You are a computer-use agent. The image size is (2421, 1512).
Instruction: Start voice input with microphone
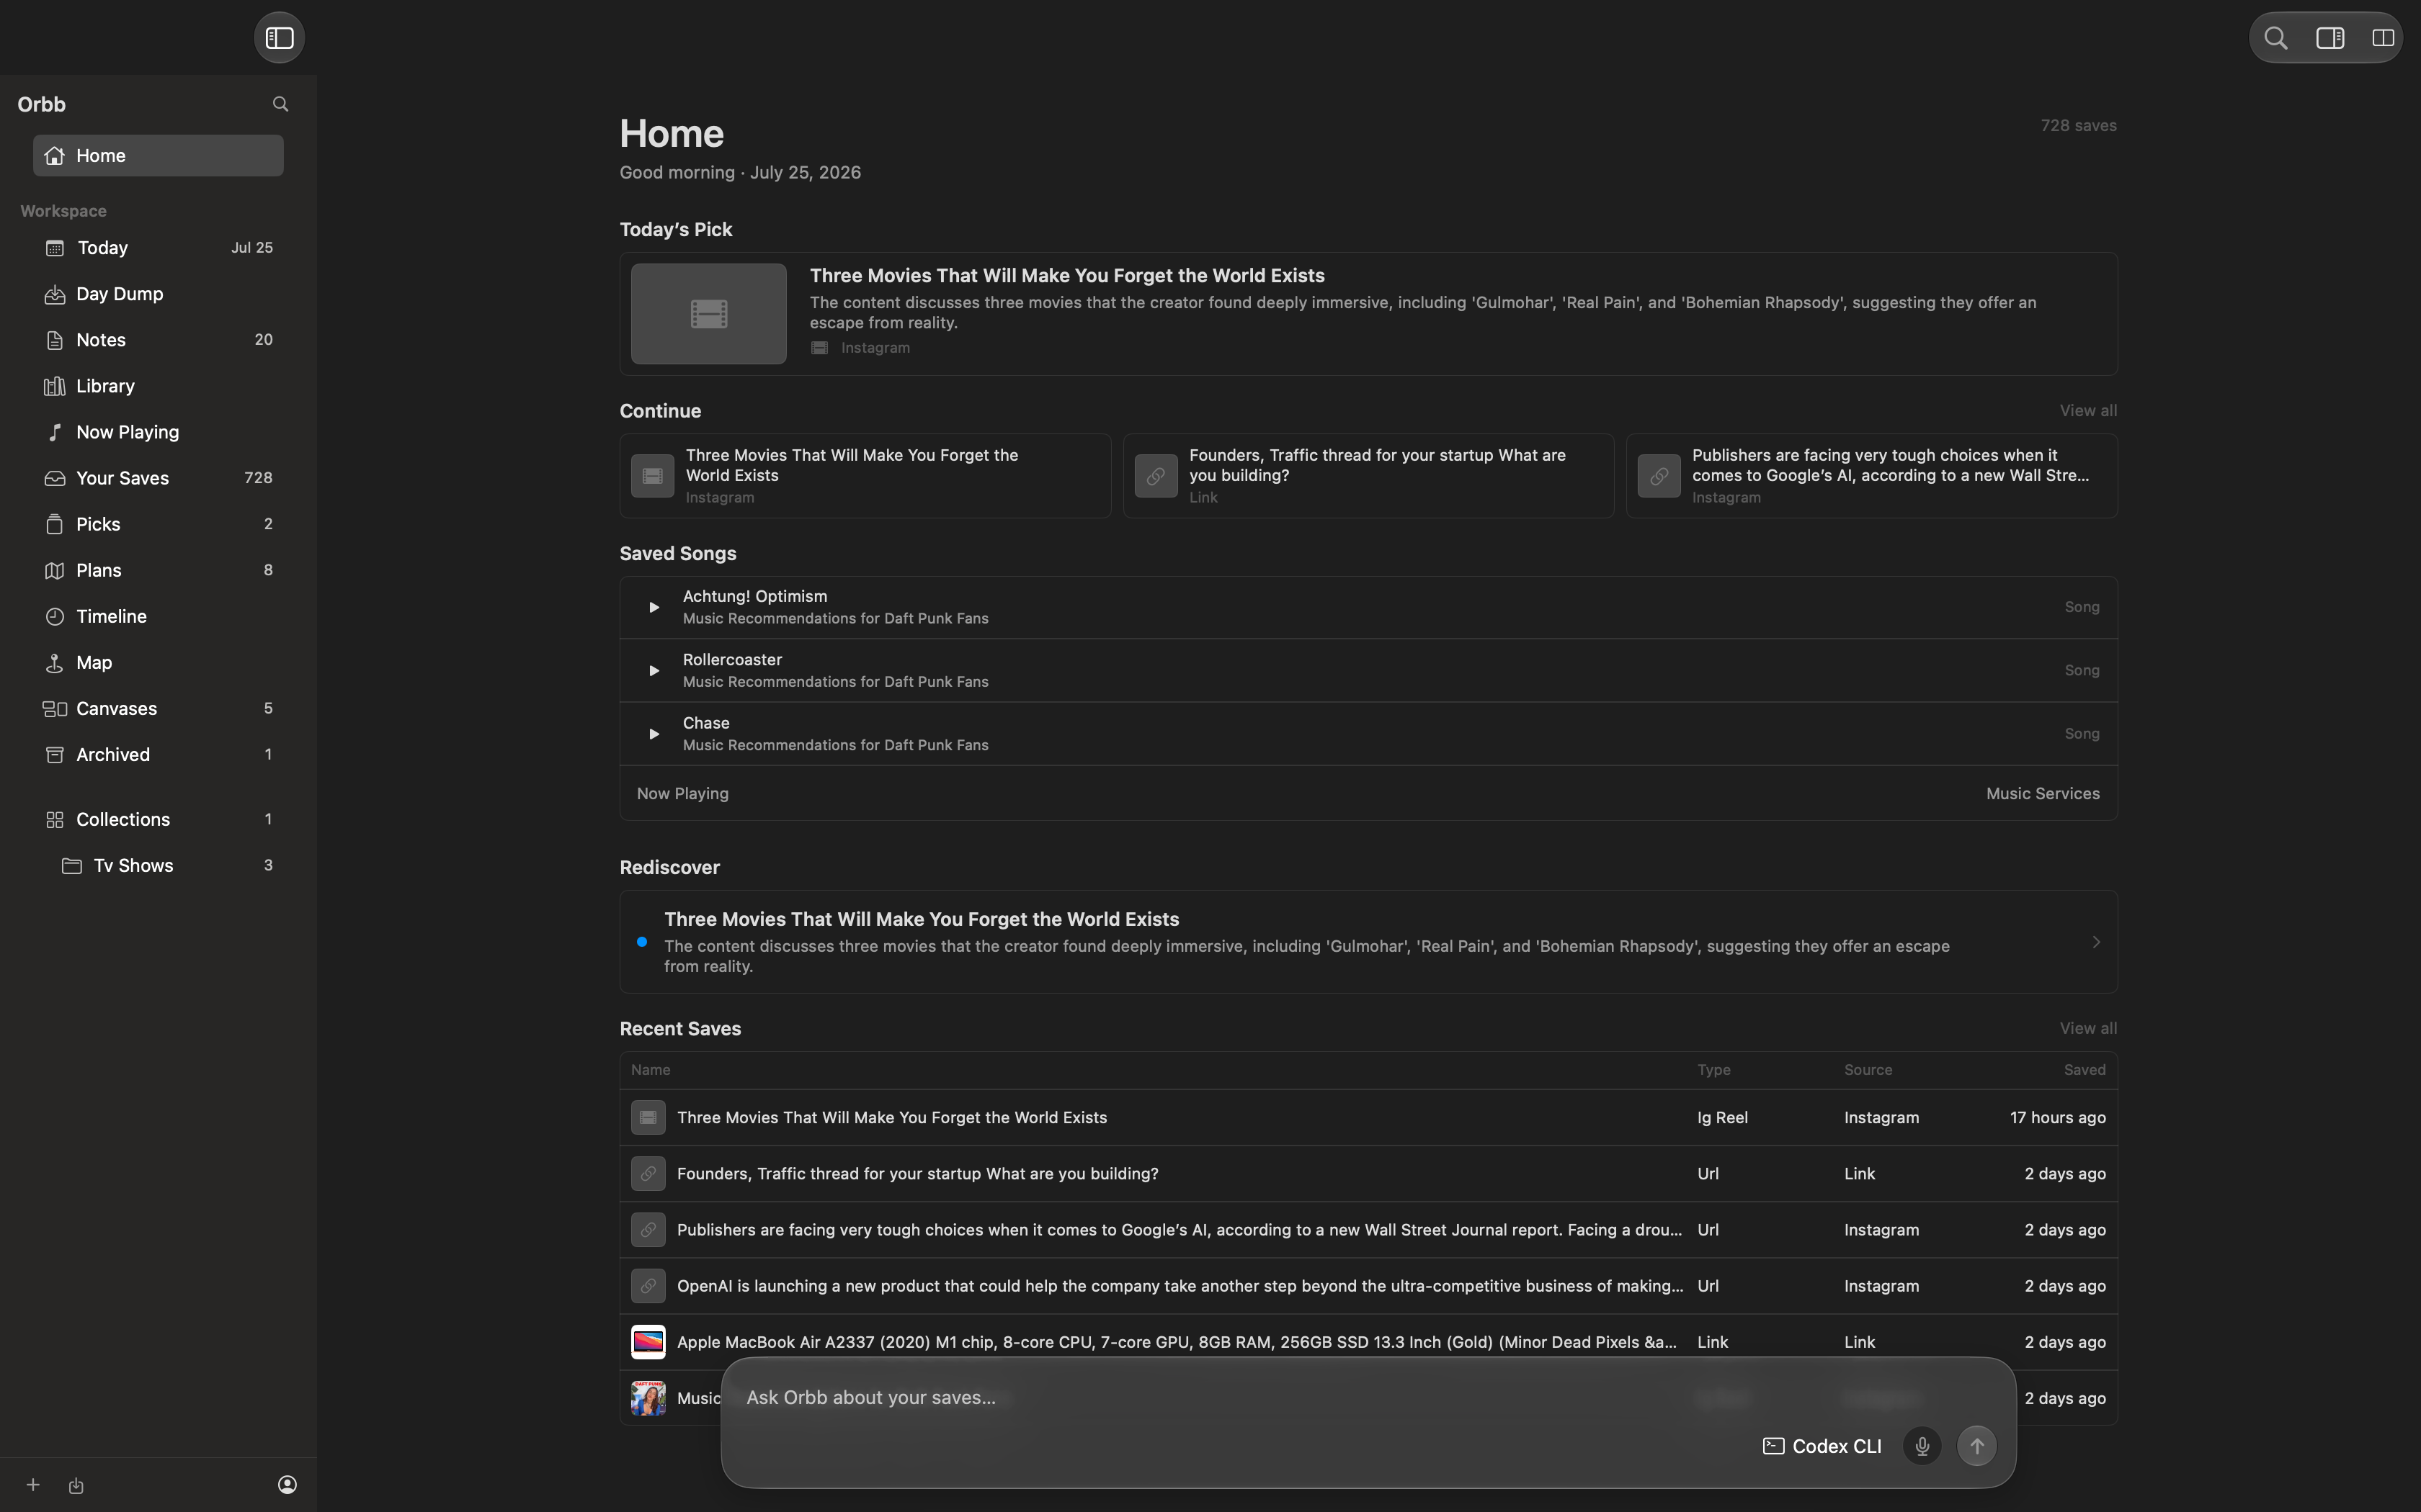(1922, 1447)
